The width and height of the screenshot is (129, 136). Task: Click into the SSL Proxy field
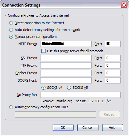point(66,58)
